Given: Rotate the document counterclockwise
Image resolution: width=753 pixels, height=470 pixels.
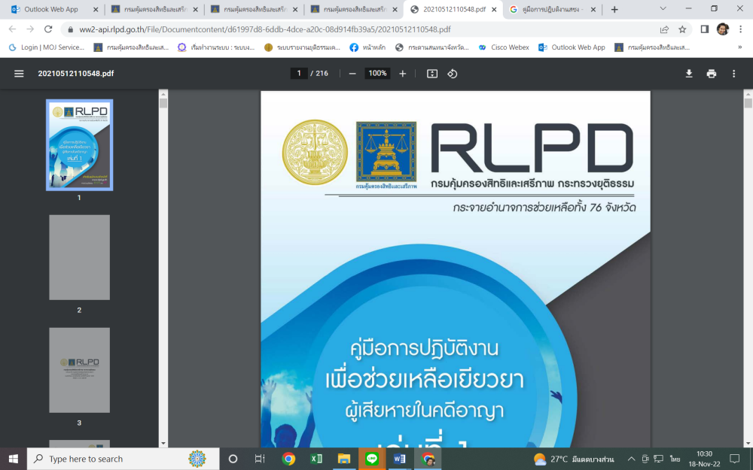Looking at the screenshot, I should tap(453, 74).
